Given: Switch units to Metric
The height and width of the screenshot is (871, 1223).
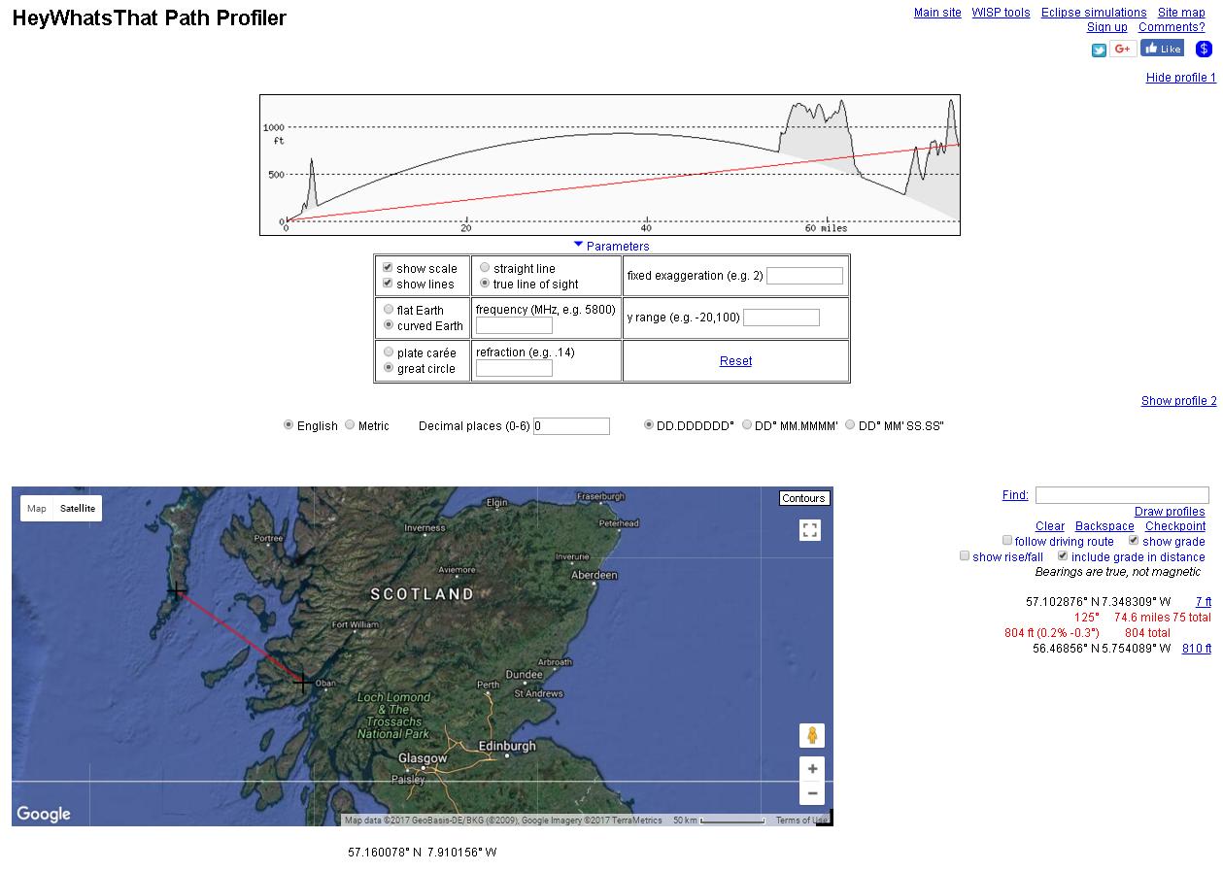Looking at the screenshot, I should pos(350,425).
